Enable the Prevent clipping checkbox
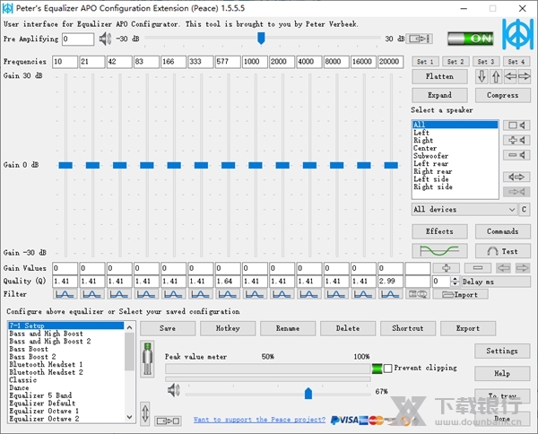The image size is (538, 434). 388,369
